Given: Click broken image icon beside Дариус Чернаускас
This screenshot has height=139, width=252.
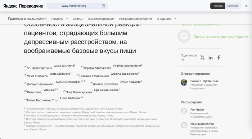Looking at the screenshot, I should pyautogui.click(x=26, y=83).
